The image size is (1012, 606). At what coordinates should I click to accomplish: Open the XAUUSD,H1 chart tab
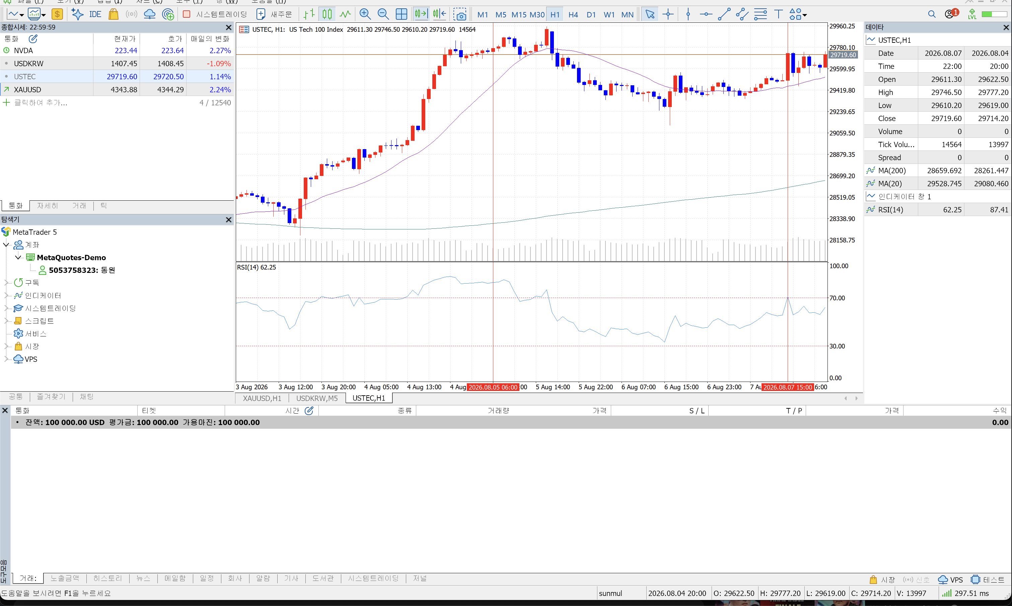[x=262, y=398]
